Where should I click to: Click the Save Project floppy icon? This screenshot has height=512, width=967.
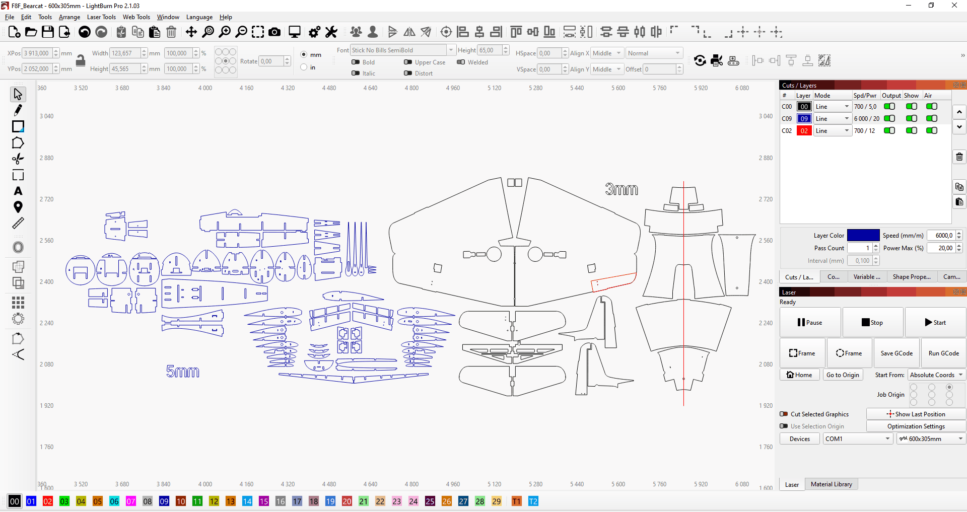pyautogui.click(x=48, y=32)
